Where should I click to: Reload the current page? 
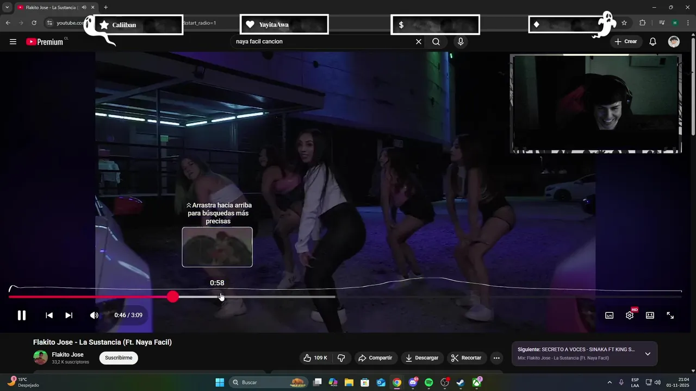coord(34,23)
